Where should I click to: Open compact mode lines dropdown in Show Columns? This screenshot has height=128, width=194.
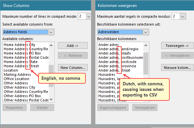point(89,16)
